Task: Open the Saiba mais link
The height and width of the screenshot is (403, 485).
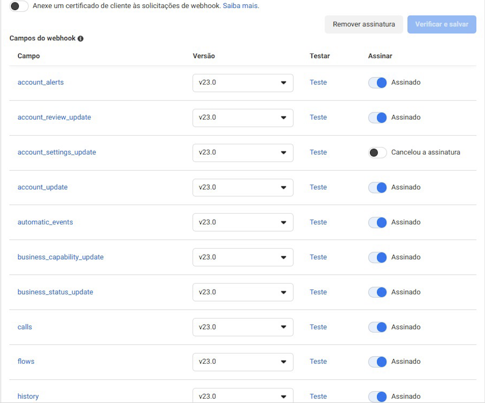Action: (240, 6)
